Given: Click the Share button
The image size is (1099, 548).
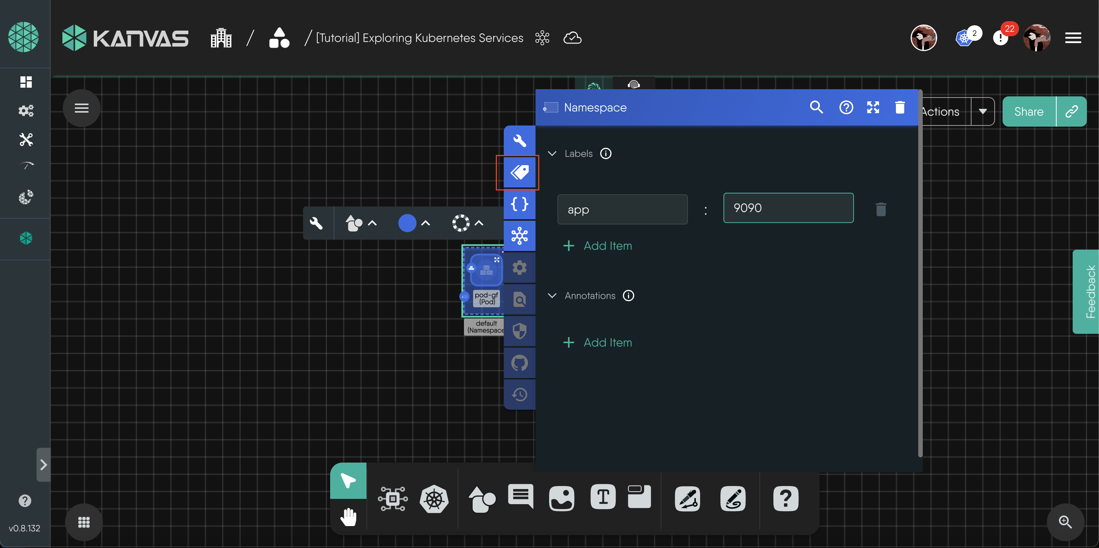Looking at the screenshot, I should [1029, 112].
